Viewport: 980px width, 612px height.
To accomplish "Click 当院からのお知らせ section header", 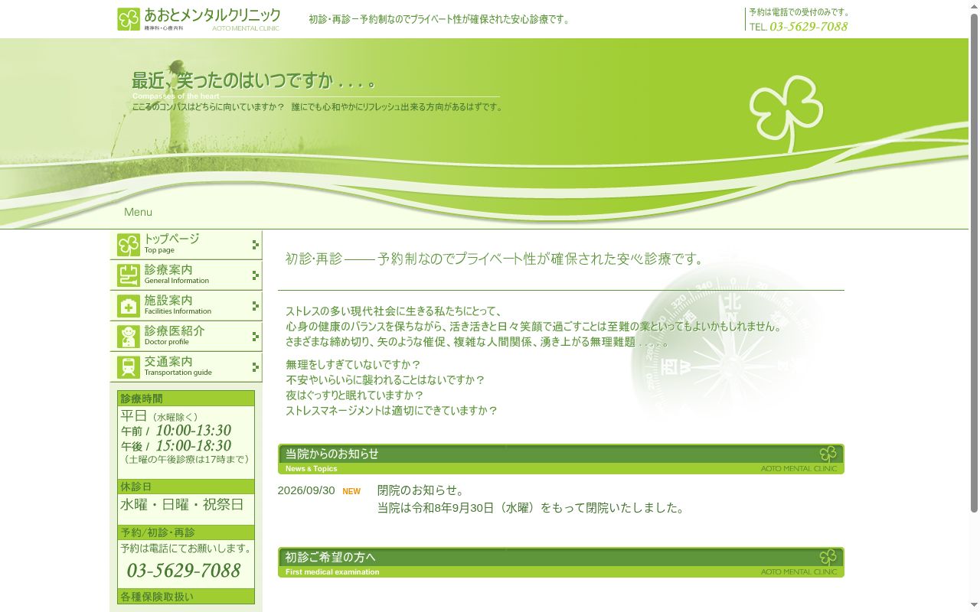I will click(x=561, y=459).
